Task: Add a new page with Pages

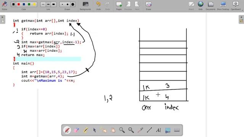Action: 119,6
